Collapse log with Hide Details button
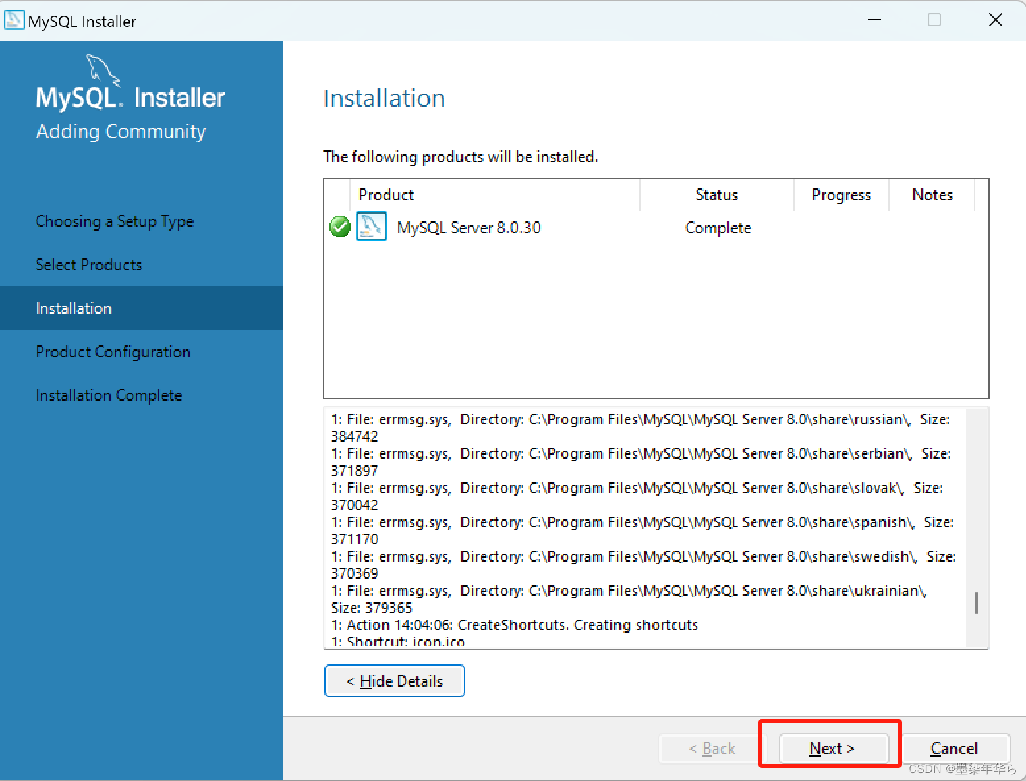1026x781 pixels. 395,681
